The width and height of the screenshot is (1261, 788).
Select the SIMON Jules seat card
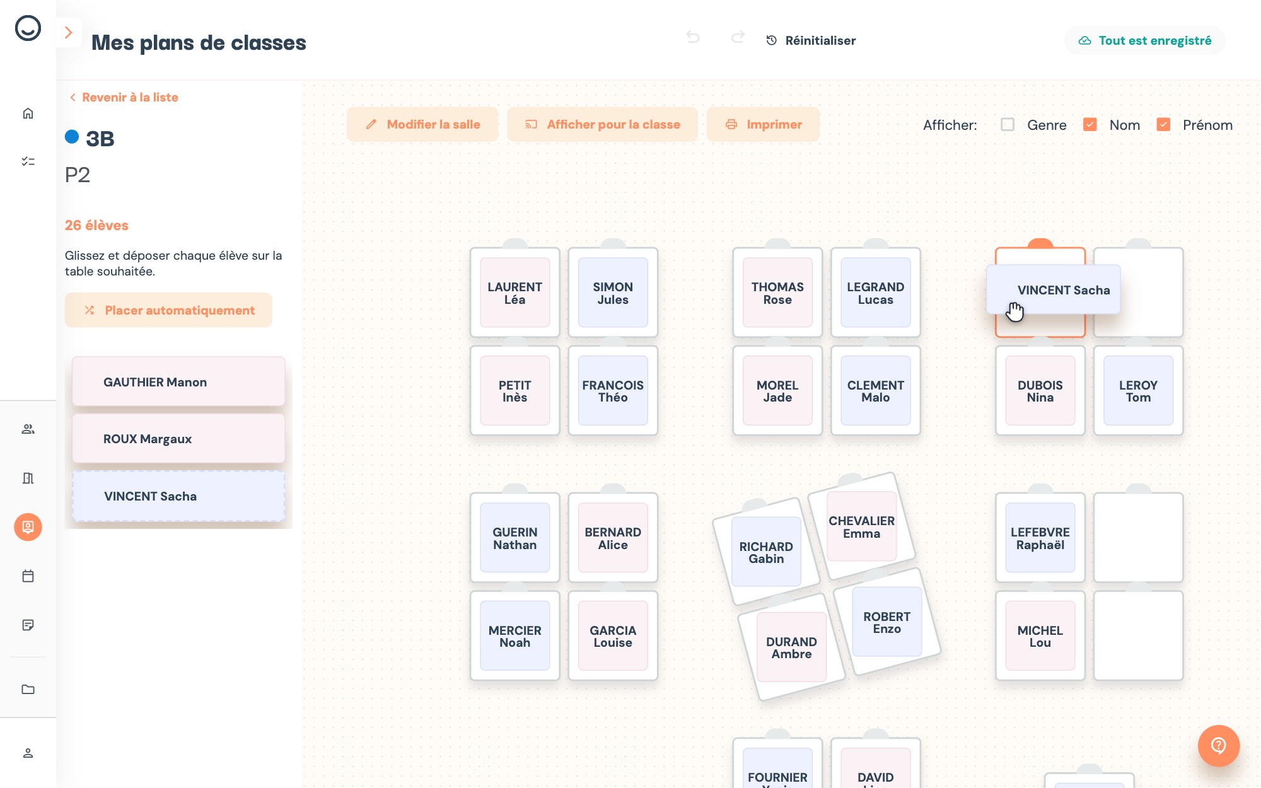613,293
